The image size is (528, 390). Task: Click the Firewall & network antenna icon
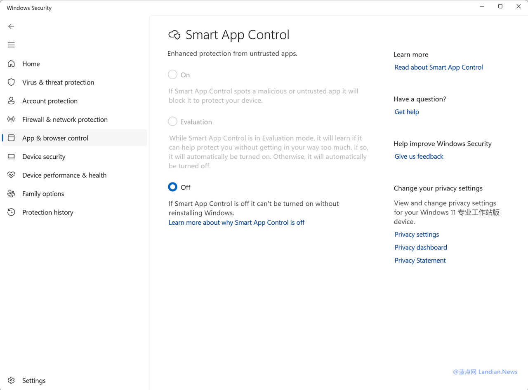pos(11,119)
